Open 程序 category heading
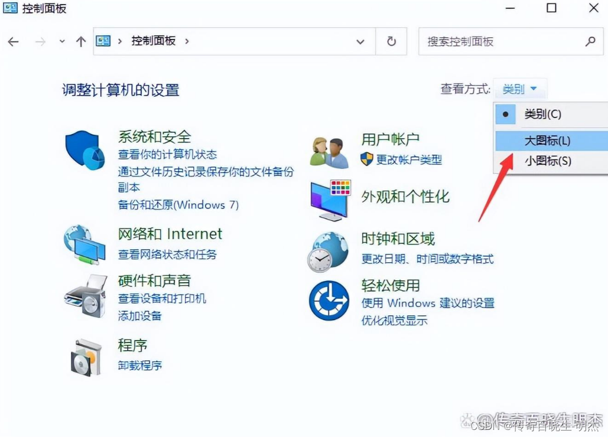Viewport: 608px width, 437px height. [x=132, y=345]
